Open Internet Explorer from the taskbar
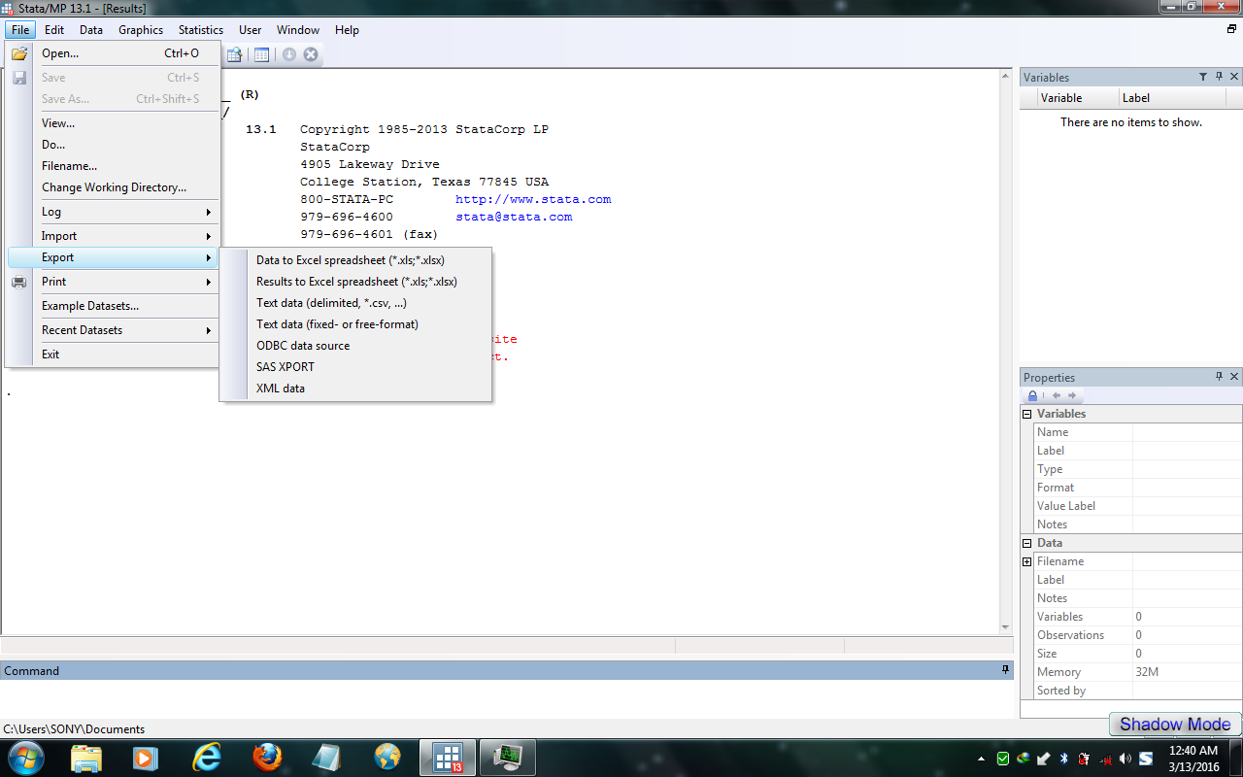The width and height of the screenshot is (1243, 777). (207, 758)
